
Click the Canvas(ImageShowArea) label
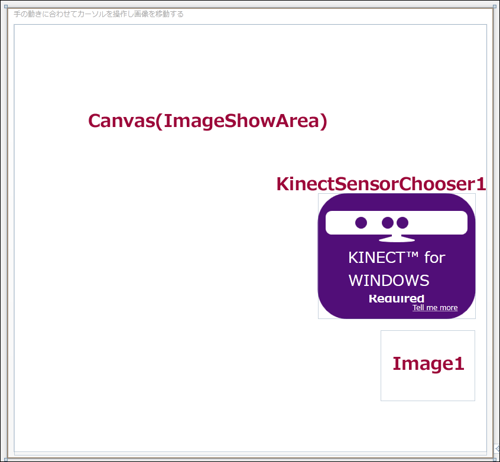click(x=207, y=121)
